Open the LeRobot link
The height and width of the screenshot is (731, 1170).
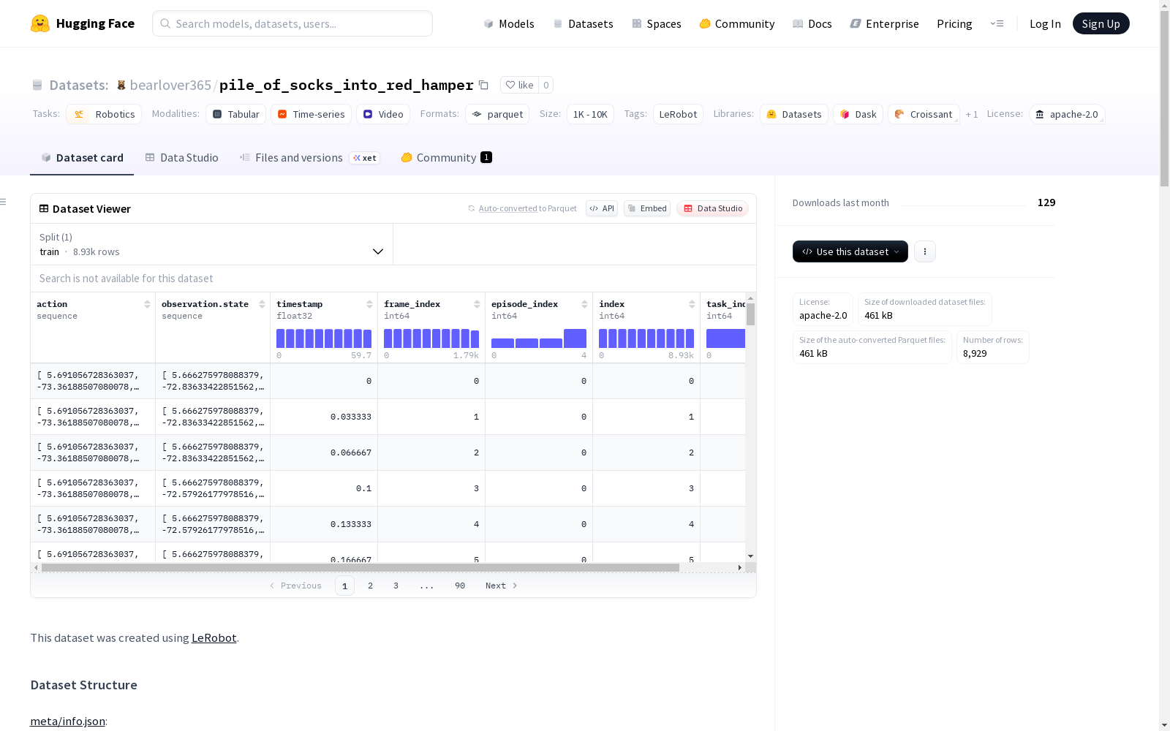click(214, 637)
